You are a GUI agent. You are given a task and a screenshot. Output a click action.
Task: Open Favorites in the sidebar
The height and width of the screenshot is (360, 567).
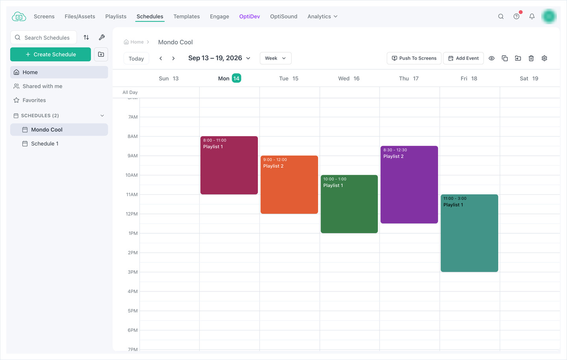click(59, 100)
